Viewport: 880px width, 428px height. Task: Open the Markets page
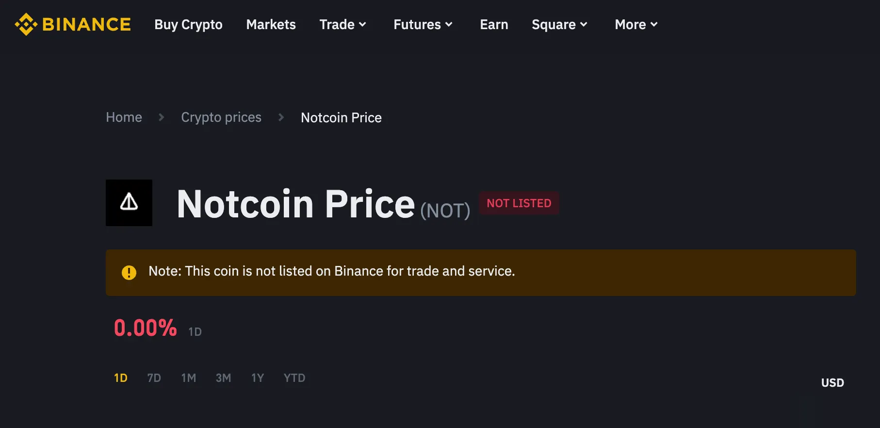[271, 24]
